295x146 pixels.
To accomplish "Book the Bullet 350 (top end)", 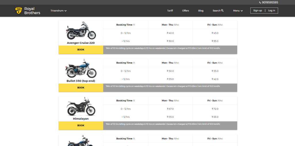I will pyautogui.click(x=81, y=88).
